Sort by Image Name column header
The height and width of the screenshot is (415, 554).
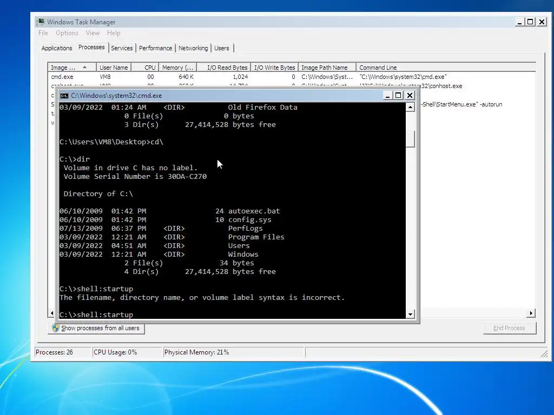pos(72,68)
